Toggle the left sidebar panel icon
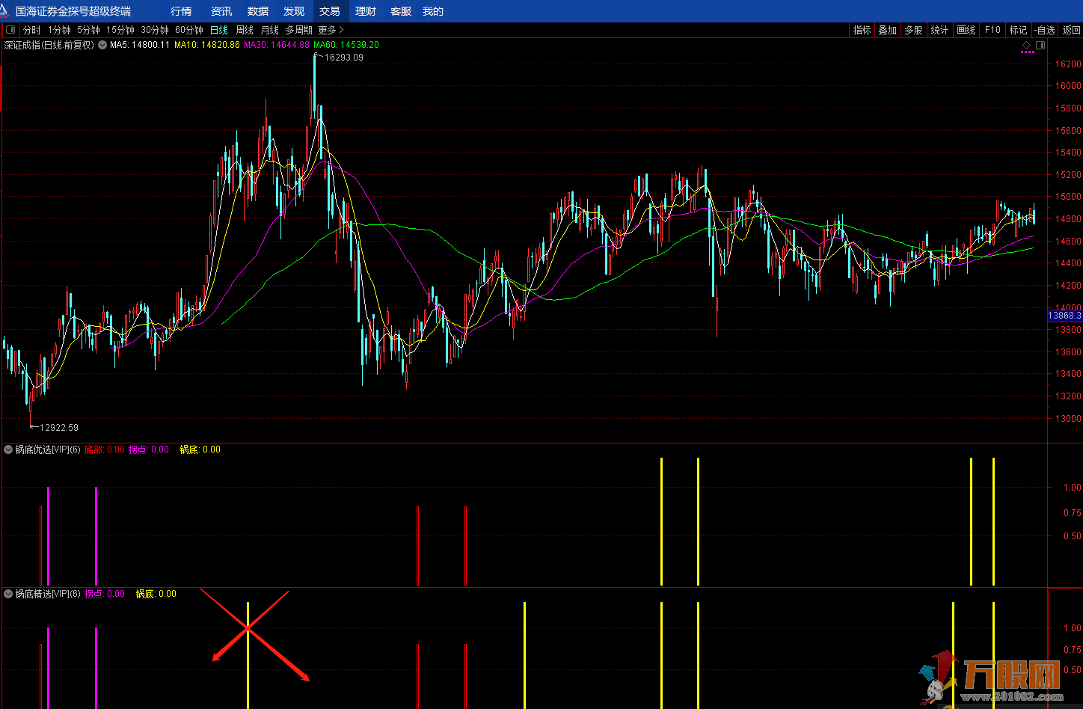Viewport: 1083px width, 709px height. (10, 31)
